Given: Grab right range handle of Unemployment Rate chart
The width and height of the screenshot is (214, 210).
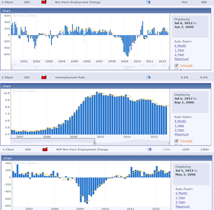Looking at the screenshot, I should click(x=170, y=143).
